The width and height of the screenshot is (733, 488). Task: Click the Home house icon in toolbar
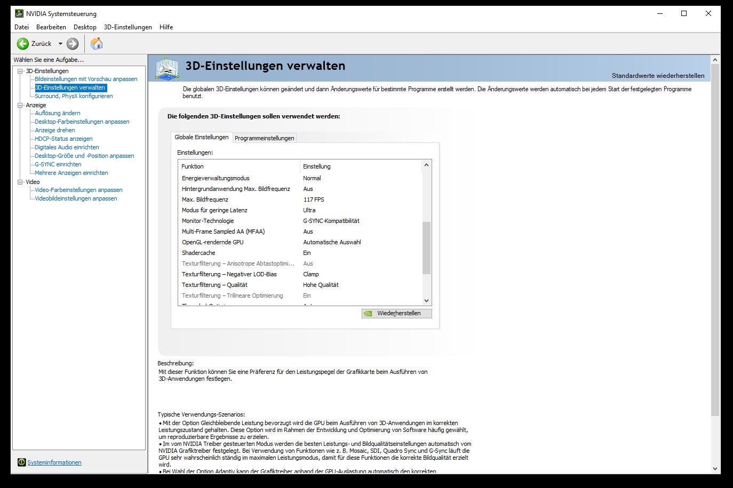coord(97,44)
